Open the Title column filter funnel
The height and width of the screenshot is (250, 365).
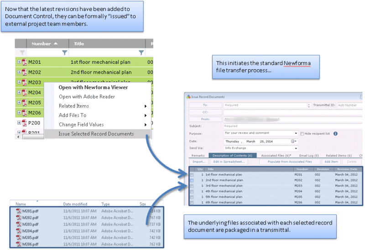[141, 53]
